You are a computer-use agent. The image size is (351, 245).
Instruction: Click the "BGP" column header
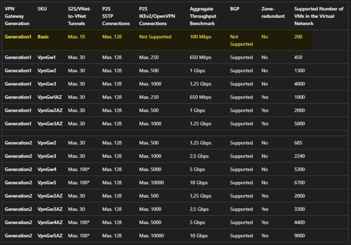click(234, 9)
